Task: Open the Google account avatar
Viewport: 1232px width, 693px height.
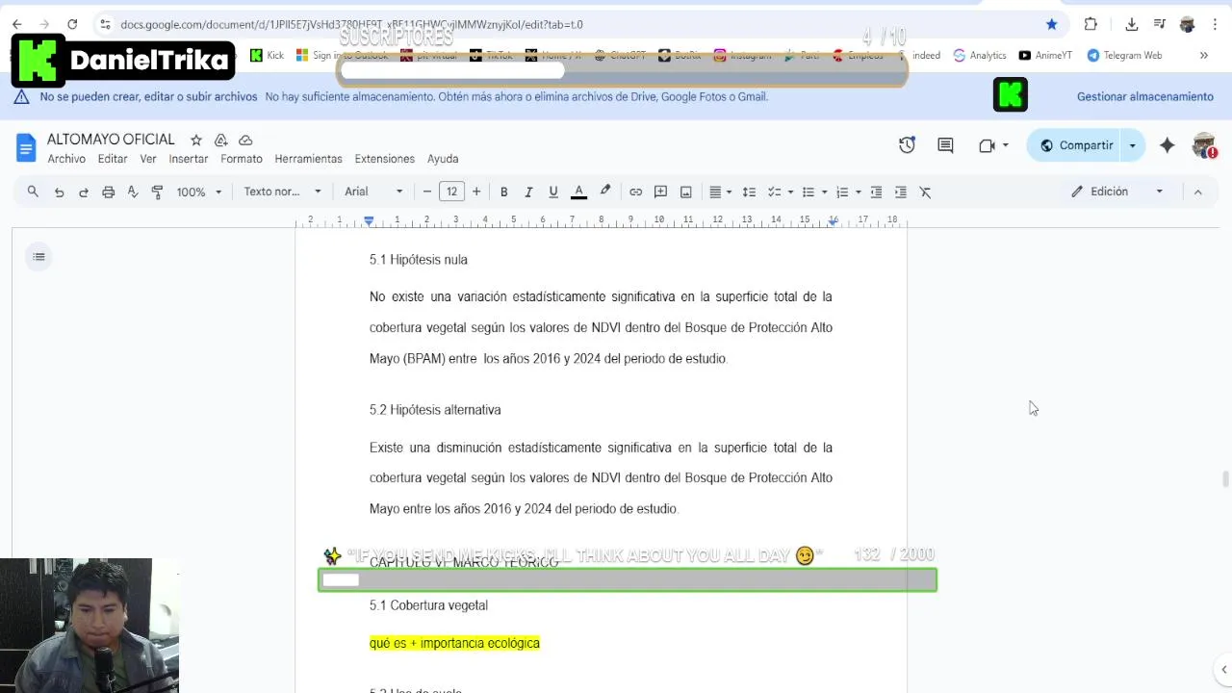Action: (x=1204, y=145)
